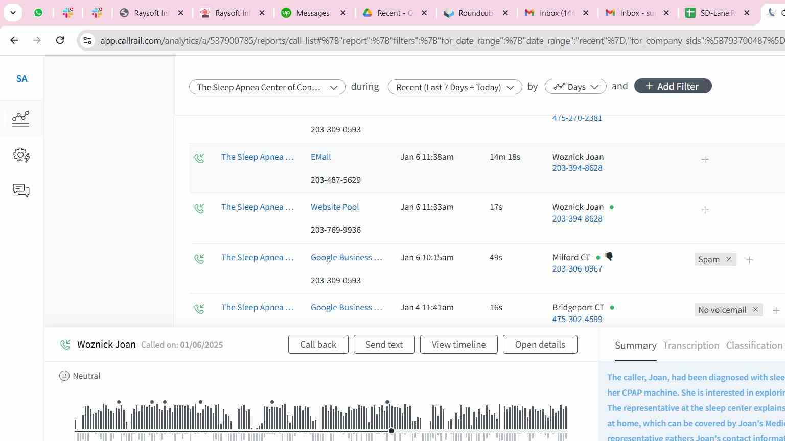Click phone number 475-302-4599
Screen dimensions: 785x441
(577, 319)
